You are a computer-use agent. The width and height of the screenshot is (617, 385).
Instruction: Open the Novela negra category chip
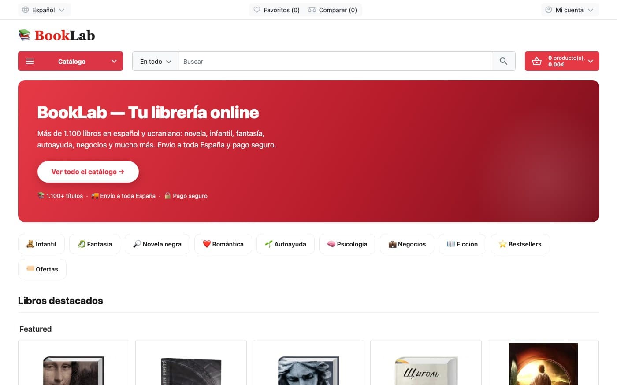point(157,244)
